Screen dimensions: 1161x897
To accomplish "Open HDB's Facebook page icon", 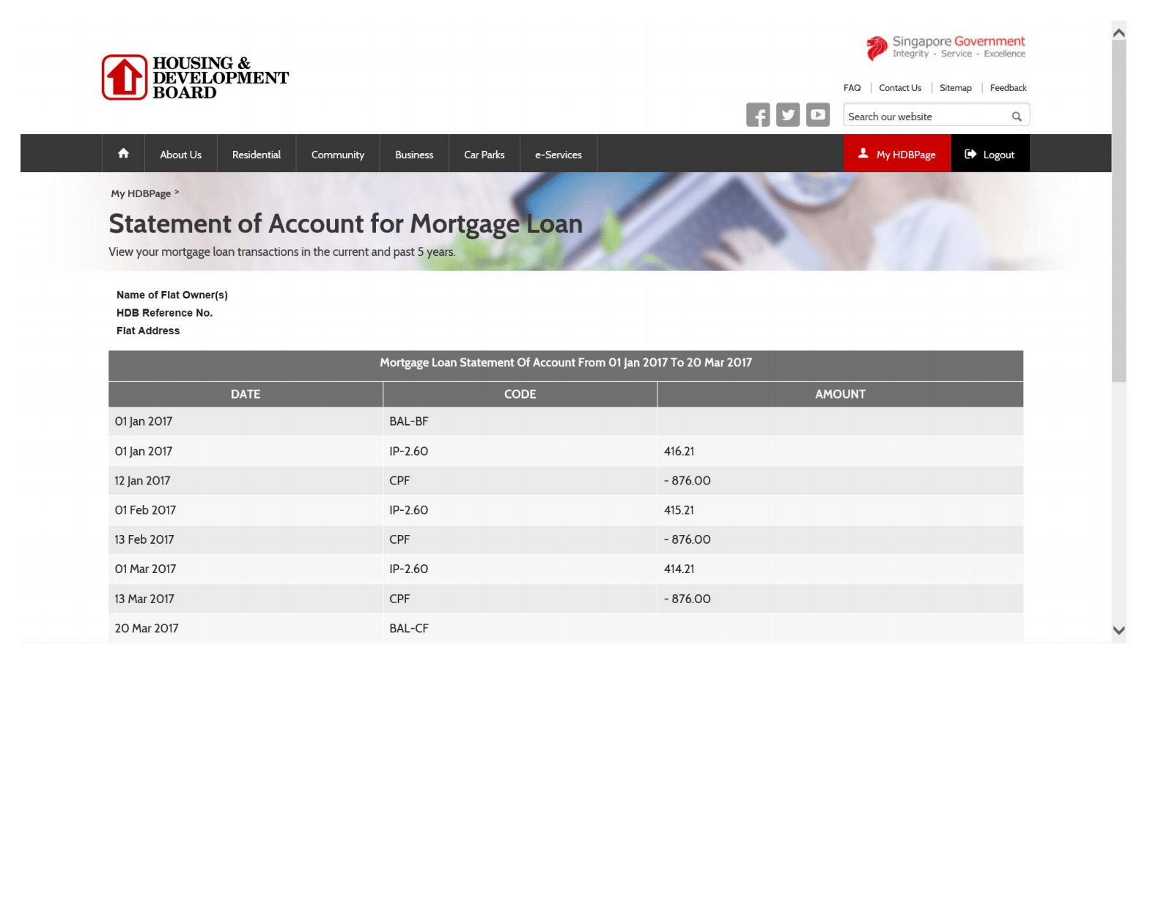I will 758,115.
